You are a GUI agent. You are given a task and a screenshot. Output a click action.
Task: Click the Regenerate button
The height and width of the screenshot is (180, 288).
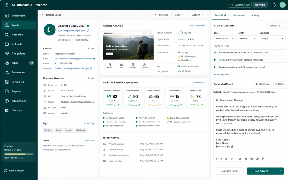263,84
